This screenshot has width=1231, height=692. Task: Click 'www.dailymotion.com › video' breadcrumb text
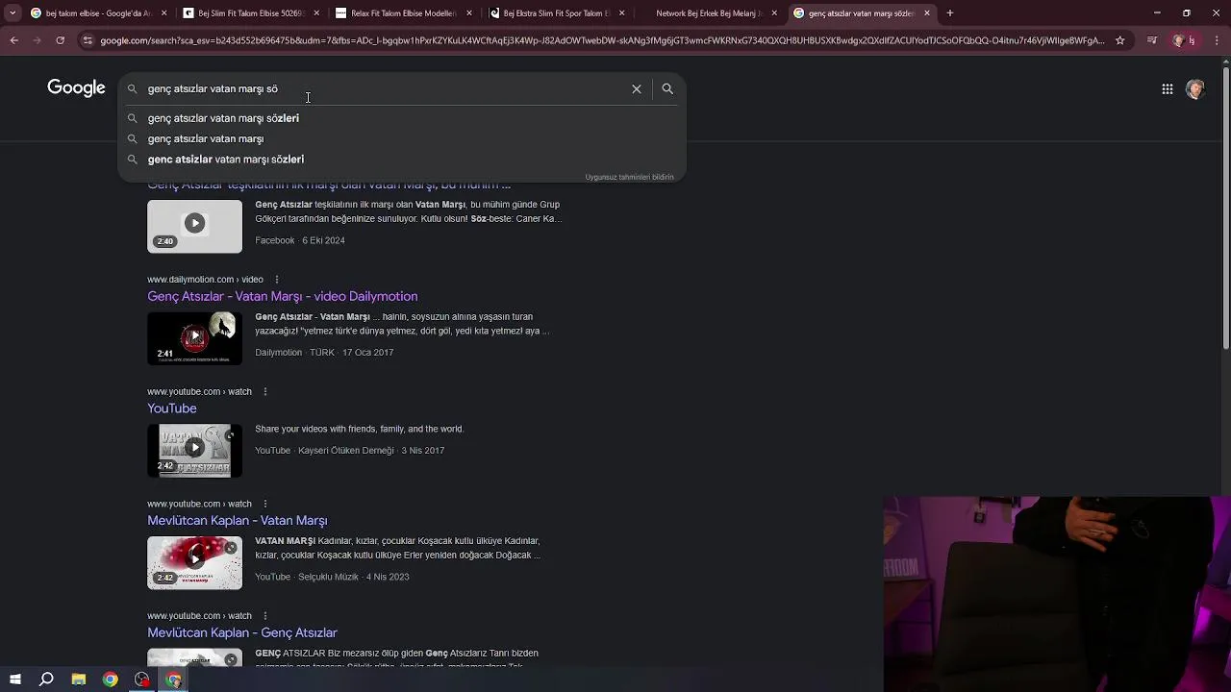[205, 280]
